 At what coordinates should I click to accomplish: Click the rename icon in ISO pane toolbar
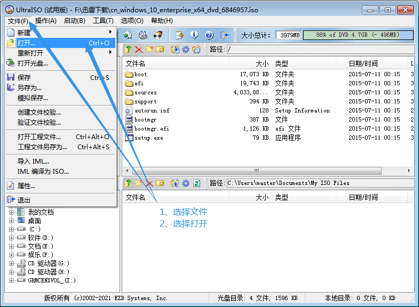(x=160, y=50)
